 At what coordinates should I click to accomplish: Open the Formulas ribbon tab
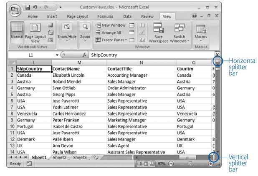pyautogui.click(x=105, y=16)
